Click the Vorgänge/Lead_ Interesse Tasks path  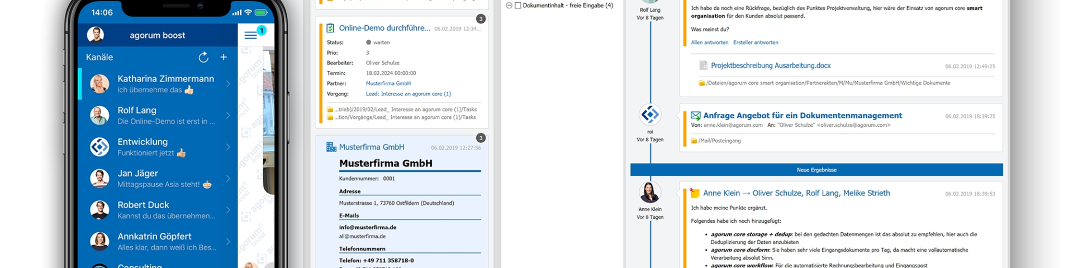pos(405,117)
